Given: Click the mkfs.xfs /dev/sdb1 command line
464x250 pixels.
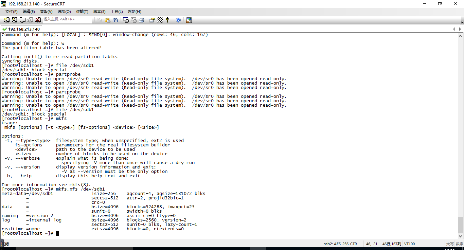Looking at the screenshot, I should pyautogui.click(x=53, y=189).
